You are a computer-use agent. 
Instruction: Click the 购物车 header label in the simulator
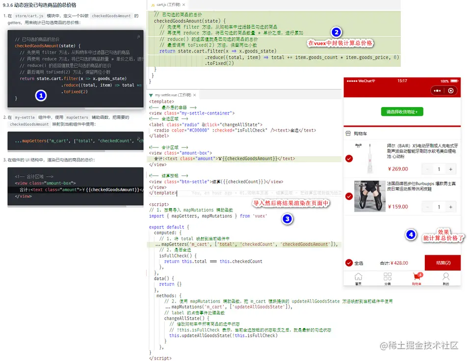click(x=360, y=134)
